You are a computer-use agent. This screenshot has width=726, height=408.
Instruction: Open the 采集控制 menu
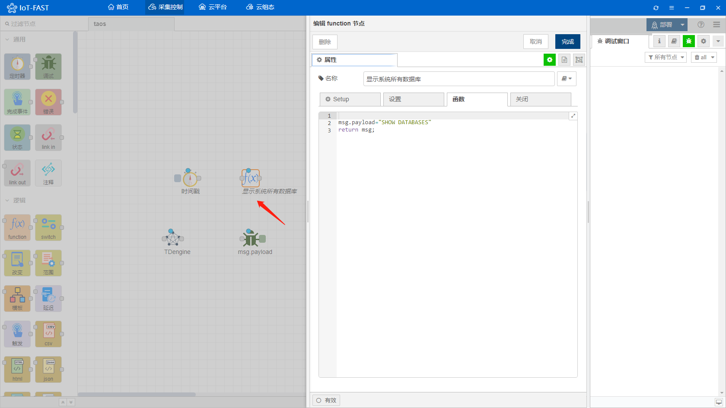165,7
